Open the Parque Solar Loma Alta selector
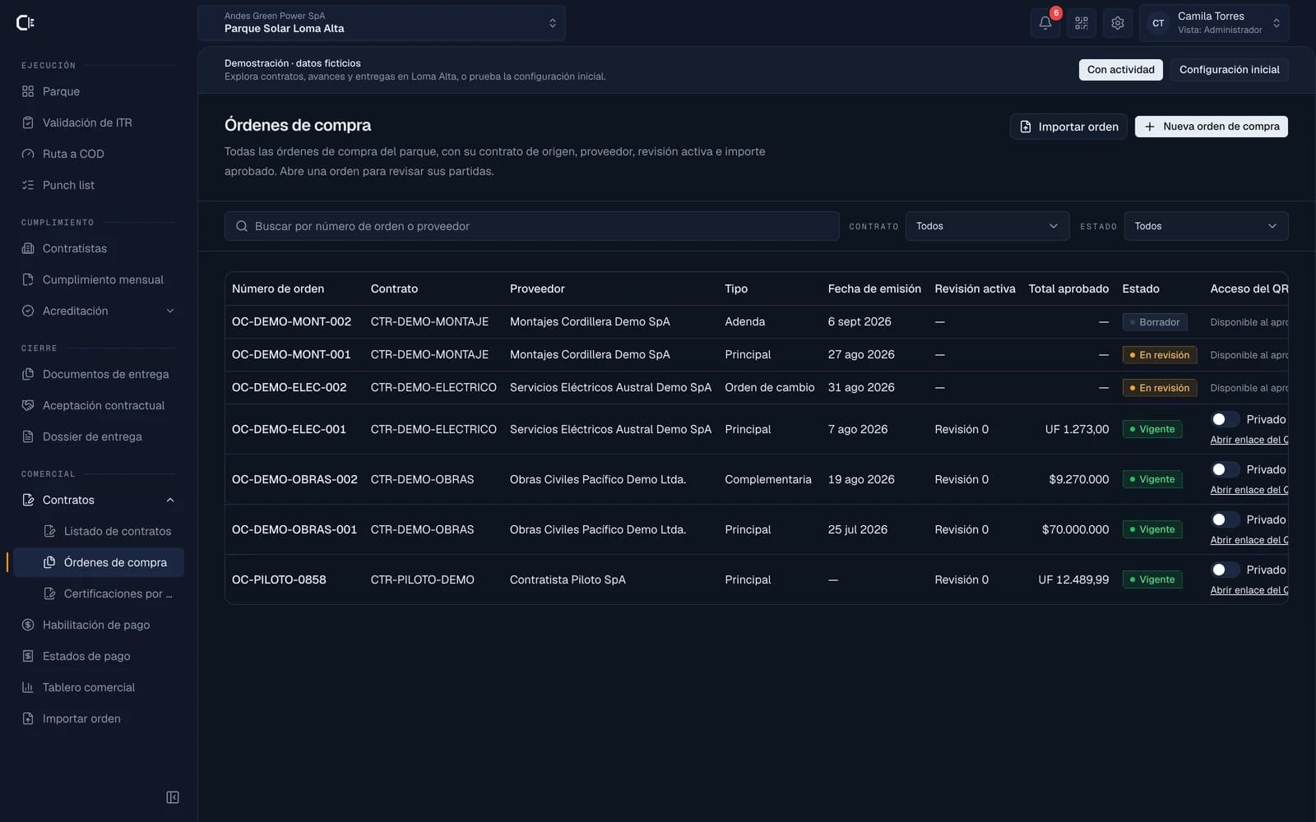This screenshot has width=1316, height=822. (x=382, y=23)
